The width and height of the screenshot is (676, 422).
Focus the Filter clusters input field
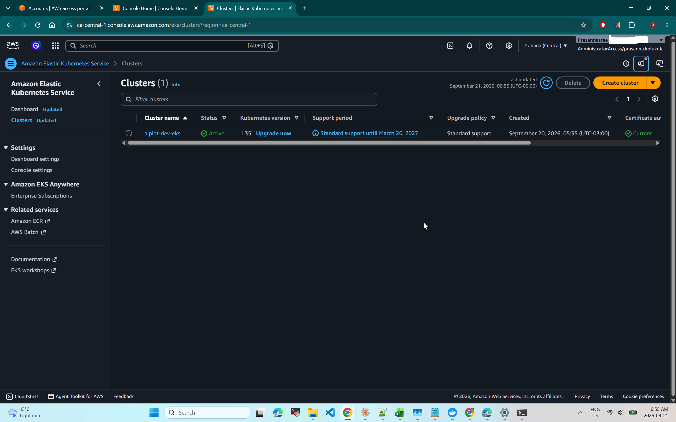[249, 99]
